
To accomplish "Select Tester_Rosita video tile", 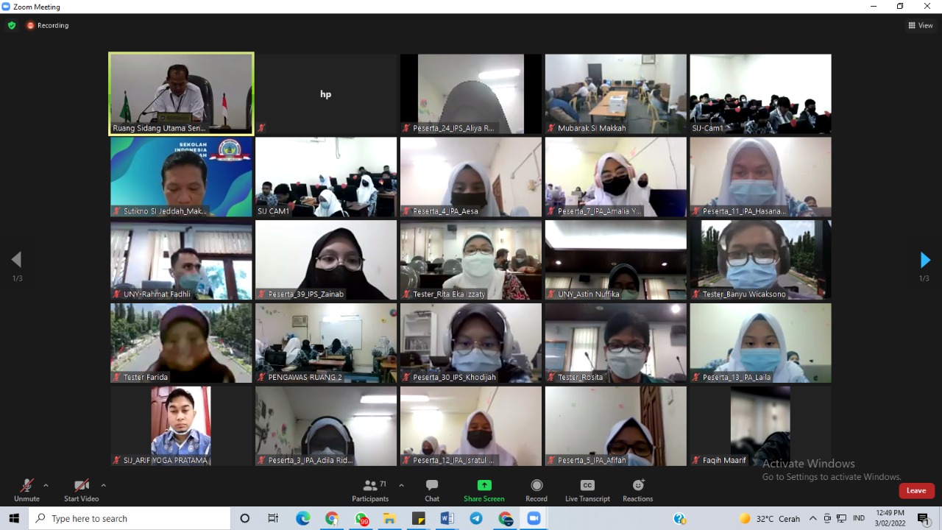I will [615, 343].
